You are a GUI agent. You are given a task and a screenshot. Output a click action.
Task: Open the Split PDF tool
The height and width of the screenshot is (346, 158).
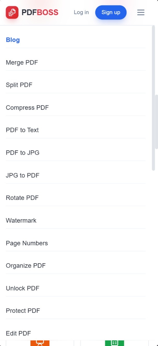point(19,85)
